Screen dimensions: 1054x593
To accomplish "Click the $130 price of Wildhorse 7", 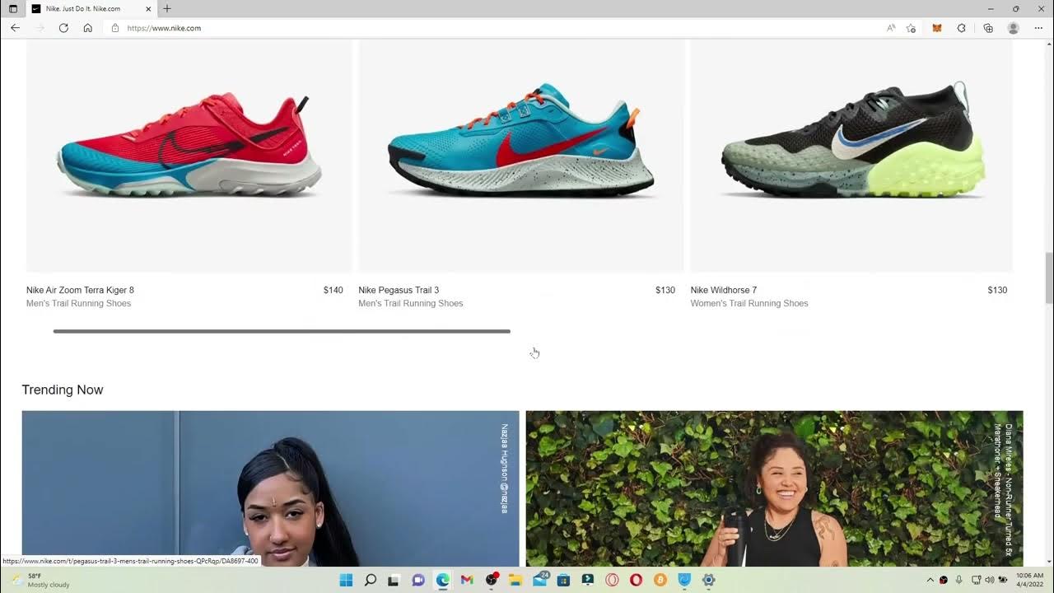I will pos(997,290).
